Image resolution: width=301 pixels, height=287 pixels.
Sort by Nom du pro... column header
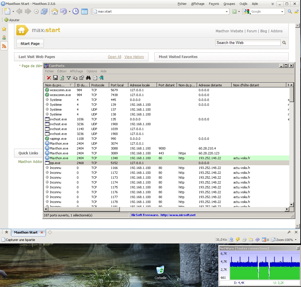(59, 85)
